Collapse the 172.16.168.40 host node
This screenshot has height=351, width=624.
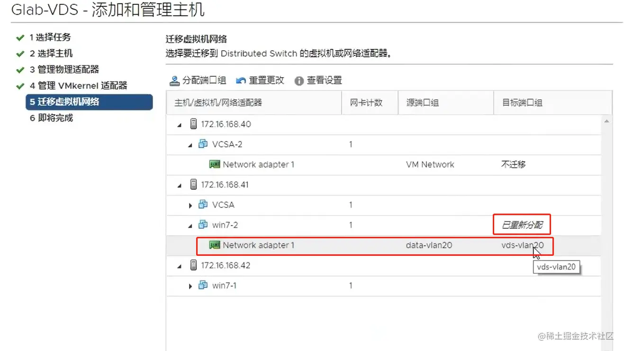180,125
